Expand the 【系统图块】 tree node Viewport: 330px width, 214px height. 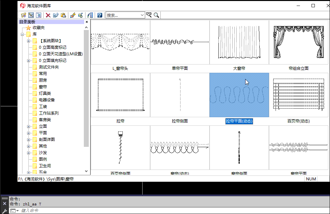click(29, 41)
